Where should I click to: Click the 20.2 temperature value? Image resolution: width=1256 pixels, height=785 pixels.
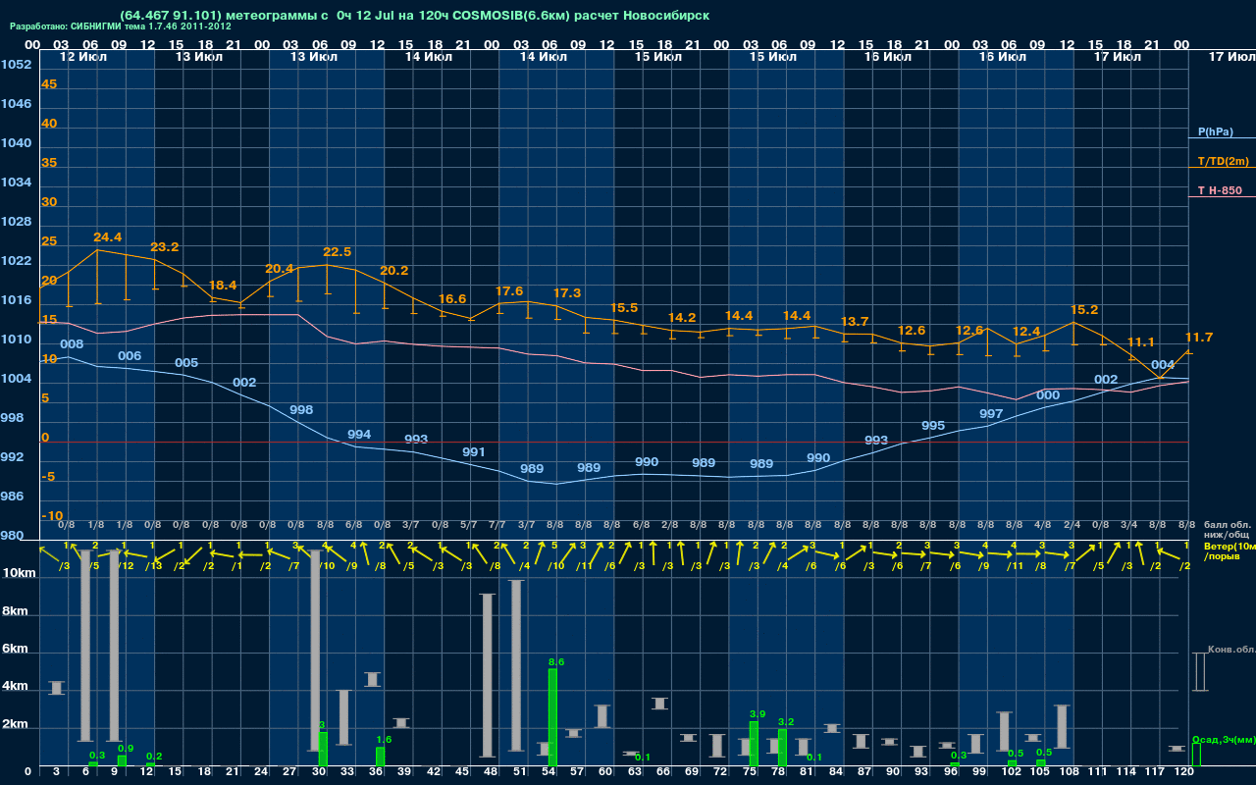click(394, 271)
